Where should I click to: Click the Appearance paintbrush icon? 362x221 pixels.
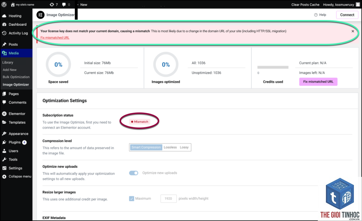pos(4,134)
